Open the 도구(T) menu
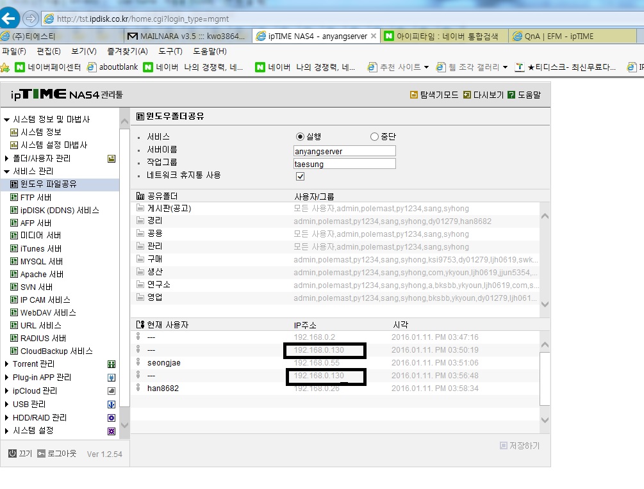The image size is (644, 489). point(170,51)
